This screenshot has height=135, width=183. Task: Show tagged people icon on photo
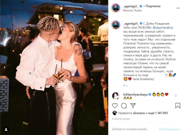tap(6, 129)
